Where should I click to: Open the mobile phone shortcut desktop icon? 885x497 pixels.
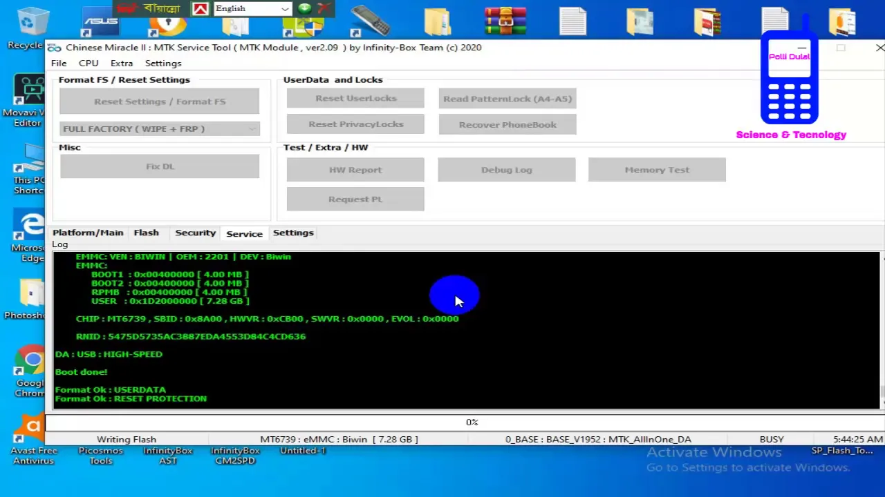(x=370, y=21)
